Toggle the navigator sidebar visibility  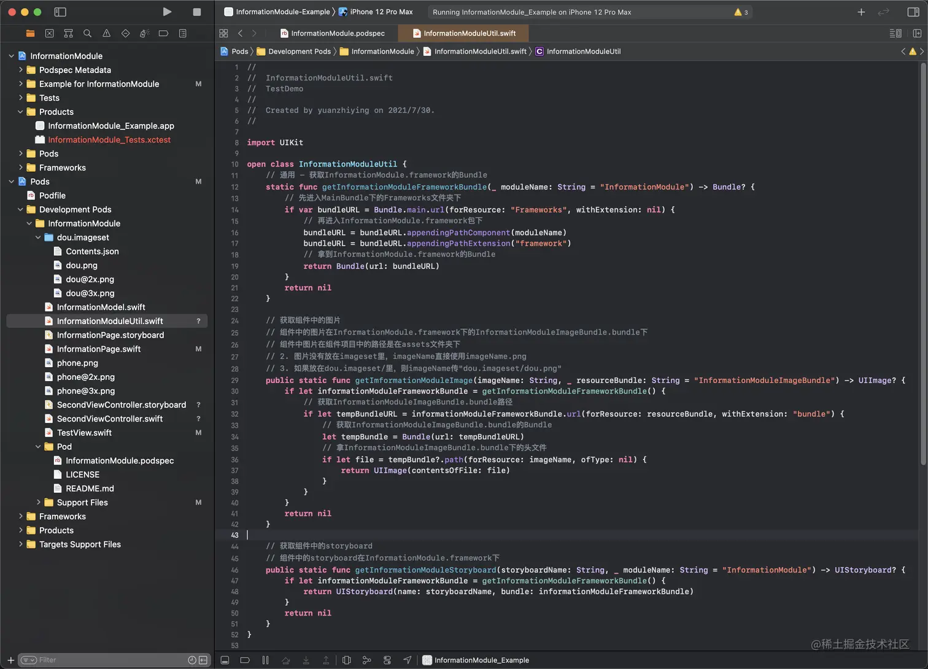[60, 12]
